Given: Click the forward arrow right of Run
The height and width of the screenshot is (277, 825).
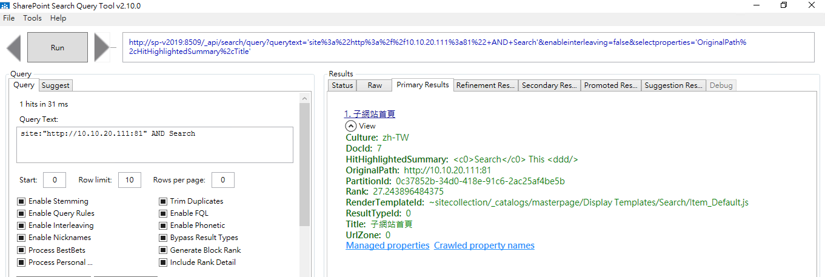Looking at the screenshot, I should coord(101,48).
